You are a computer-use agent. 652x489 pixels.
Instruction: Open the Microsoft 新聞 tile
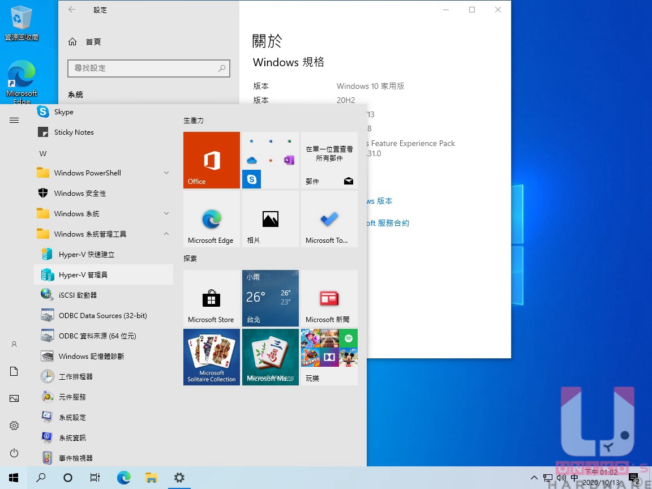click(x=329, y=298)
